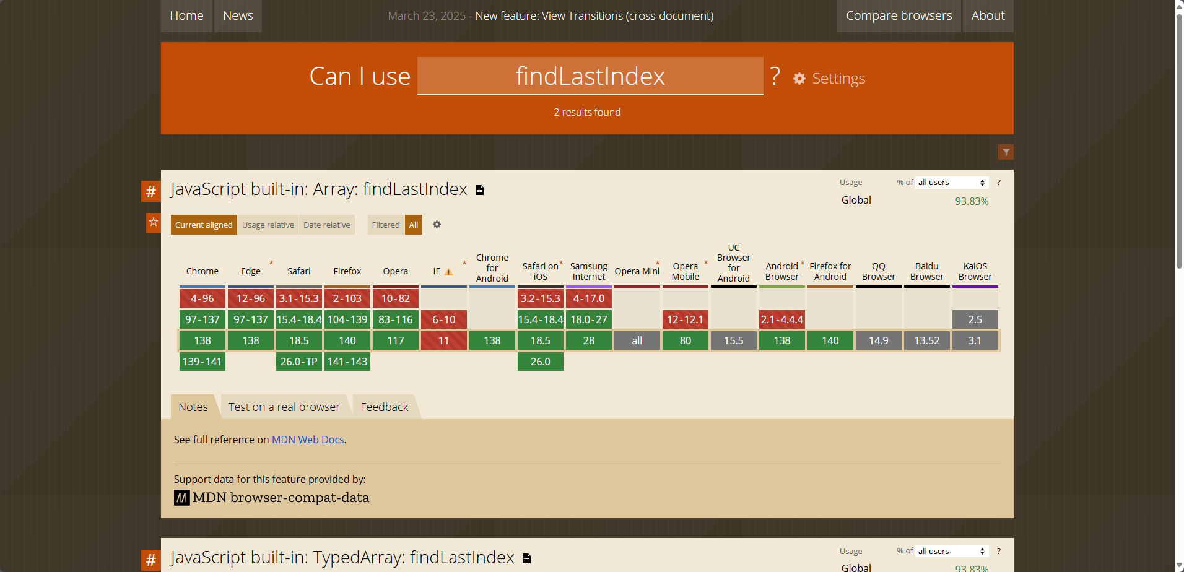Click the Firefox 141-143 cell
The height and width of the screenshot is (572, 1184).
tap(347, 362)
